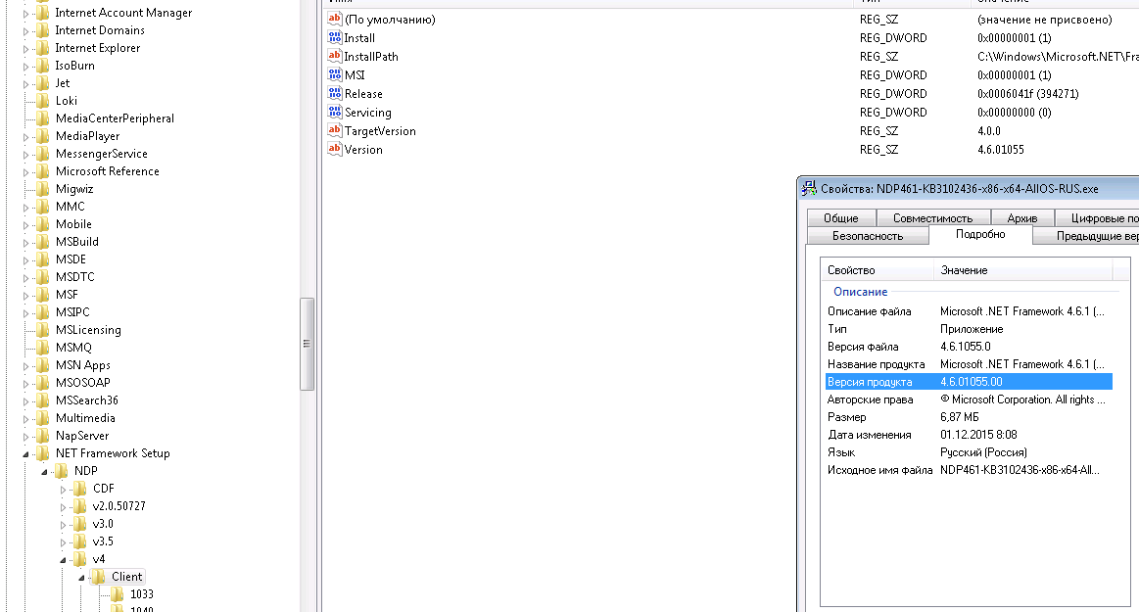Click the NET Framework Setup folder icon
1139x612 pixels.
click(44, 453)
